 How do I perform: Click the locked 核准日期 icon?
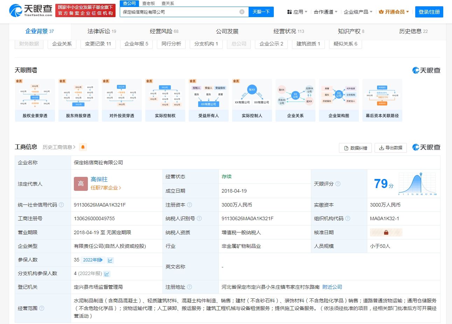[386, 232]
